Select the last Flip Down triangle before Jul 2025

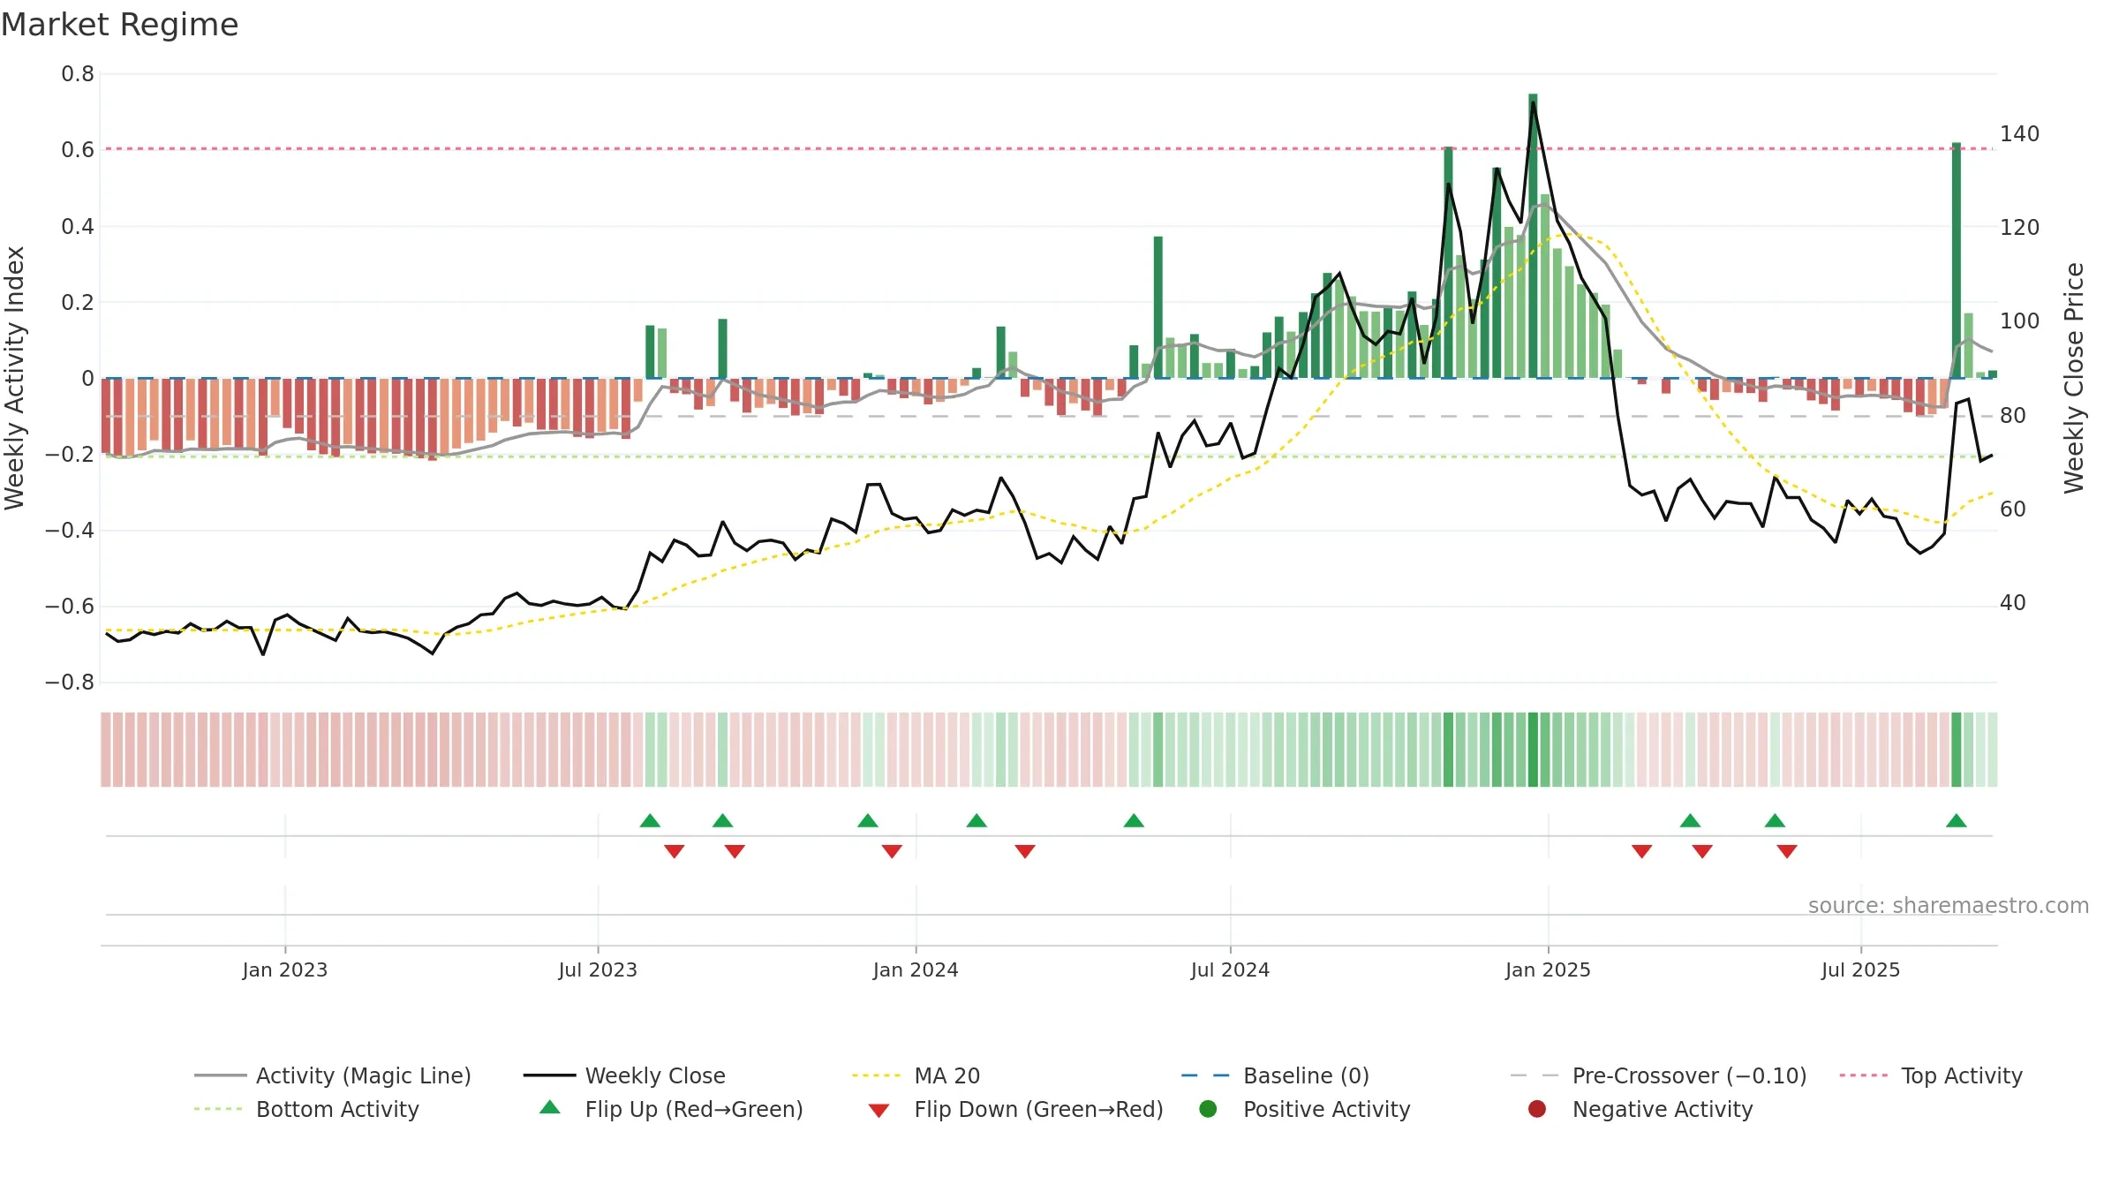[x=1787, y=851]
